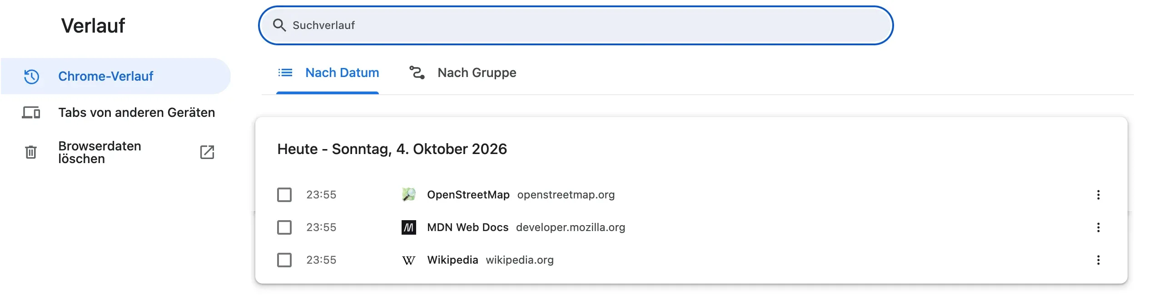Click the 23:55 time of Wikipedia entry

(x=321, y=260)
